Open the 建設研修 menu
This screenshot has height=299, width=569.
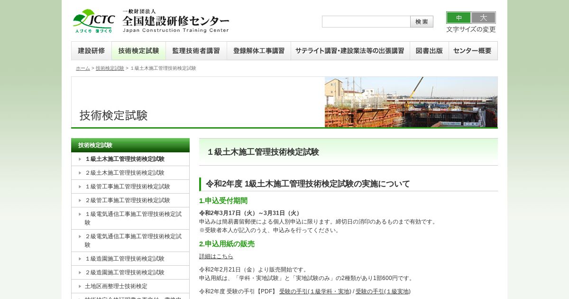(x=92, y=51)
